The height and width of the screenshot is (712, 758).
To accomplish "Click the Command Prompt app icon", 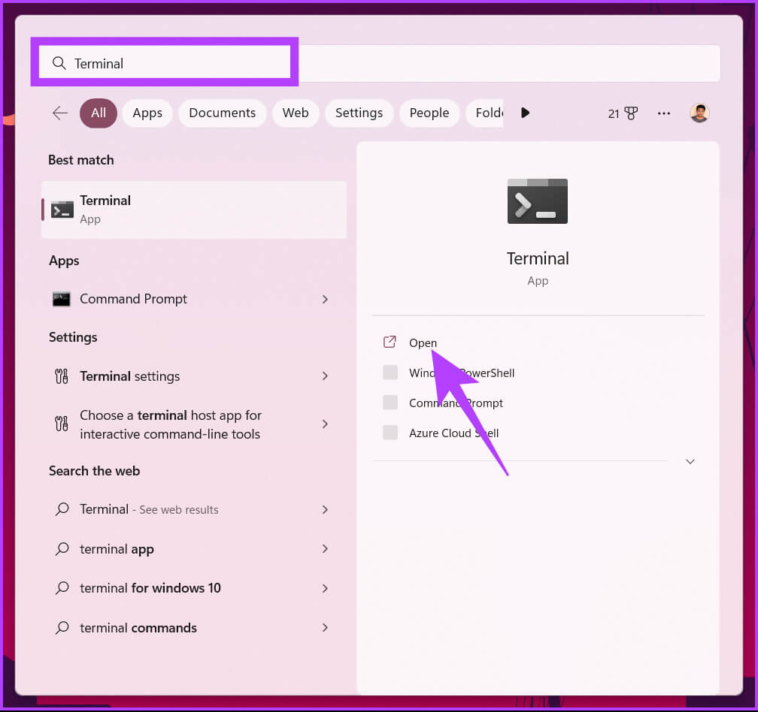I will pyautogui.click(x=62, y=299).
